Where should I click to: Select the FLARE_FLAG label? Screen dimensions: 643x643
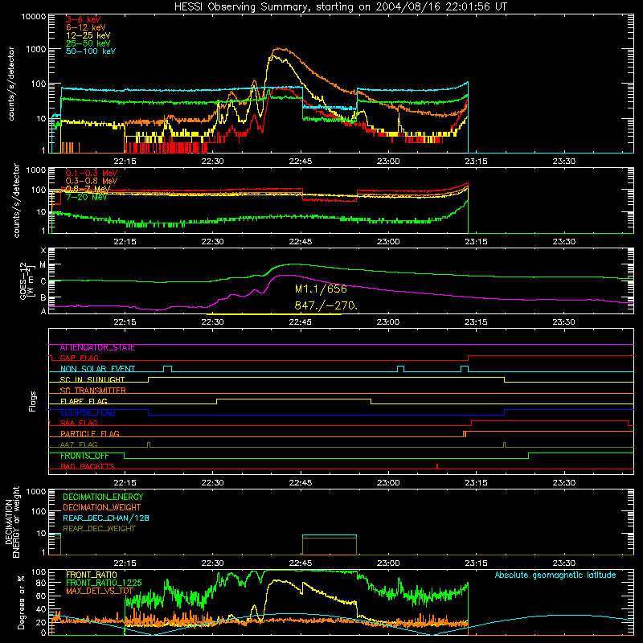84,401
